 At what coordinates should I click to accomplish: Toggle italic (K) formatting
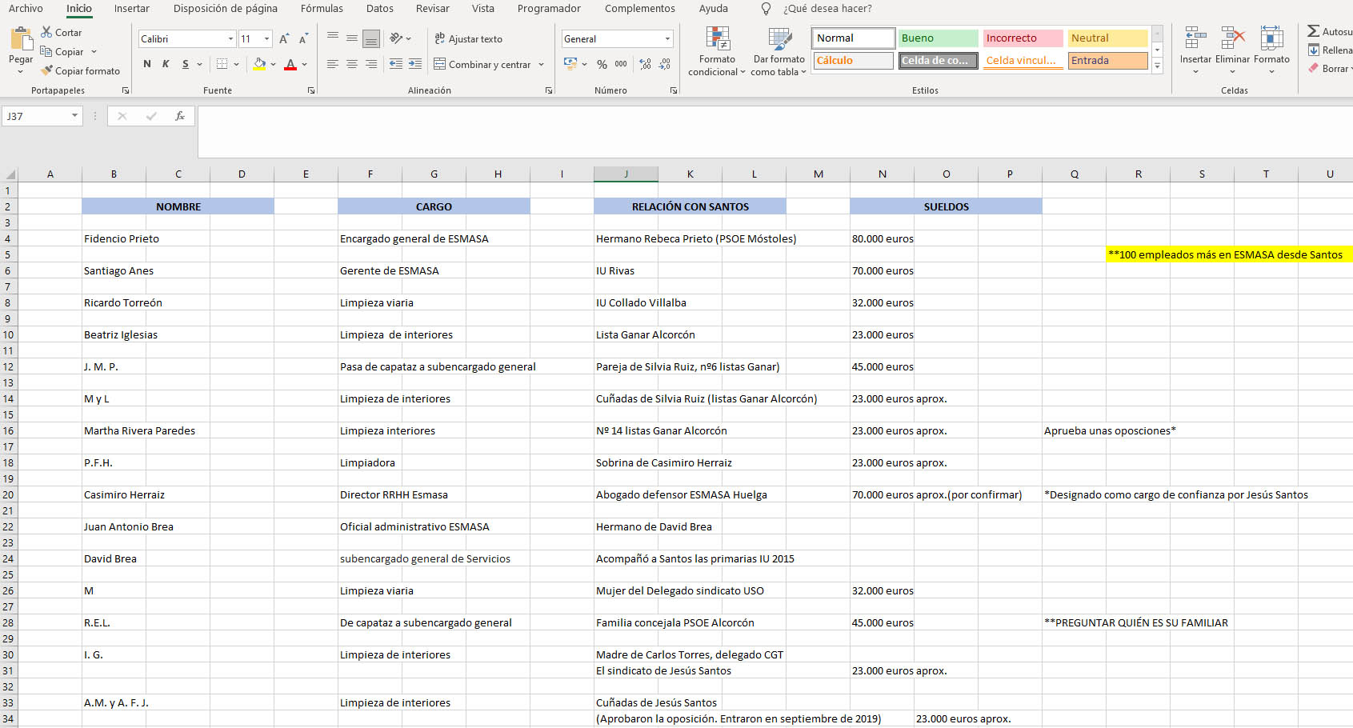pos(166,64)
